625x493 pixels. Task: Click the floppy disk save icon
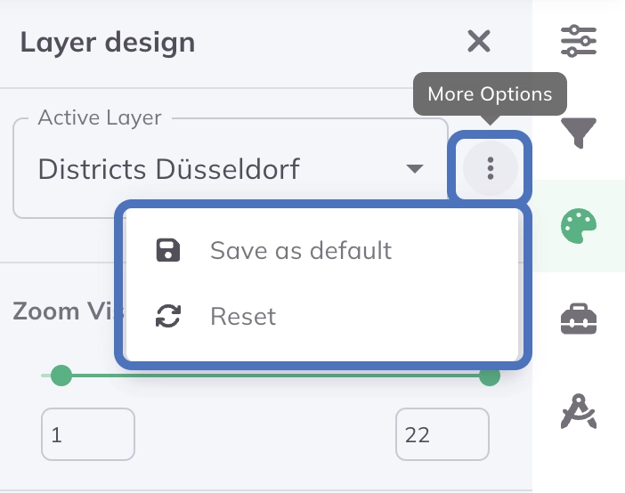pos(168,250)
